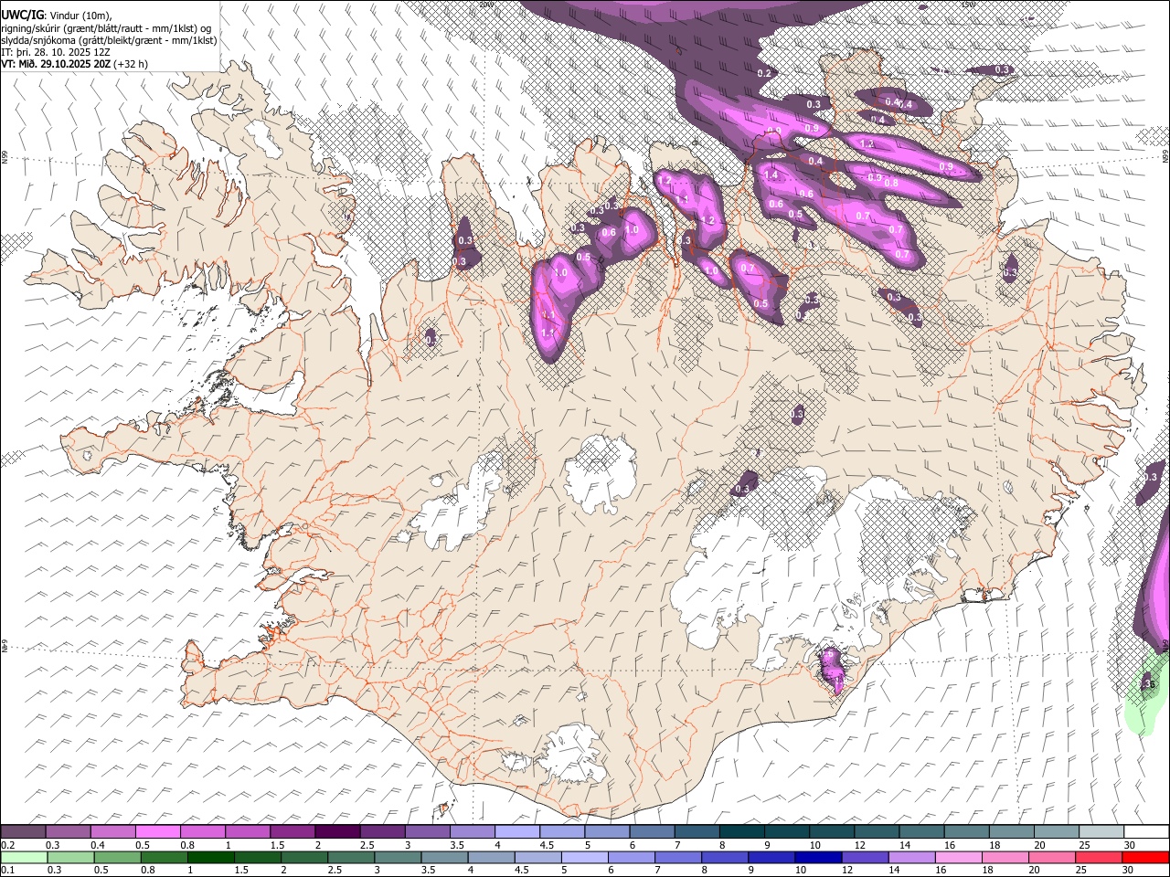Select the '30' label in lower legend row
1170x877 pixels.
1129,871
